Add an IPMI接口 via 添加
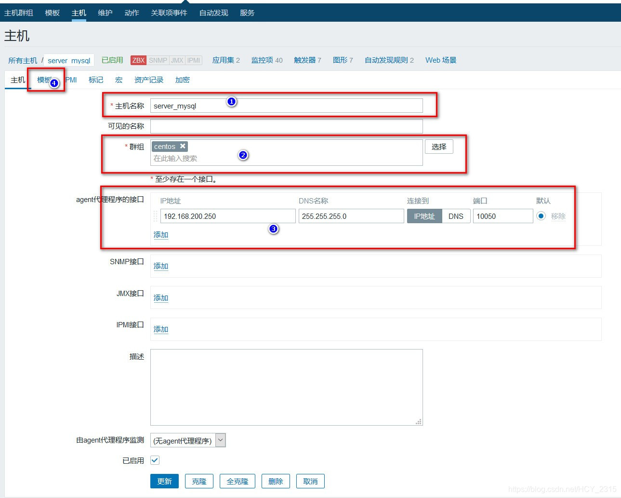621x498 pixels. coord(161,329)
